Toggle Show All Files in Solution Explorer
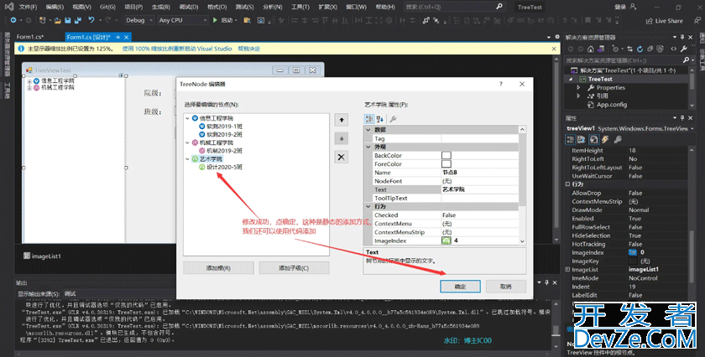Image resolution: width=705 pixels, height=357 pixels. tap(660, 49)
